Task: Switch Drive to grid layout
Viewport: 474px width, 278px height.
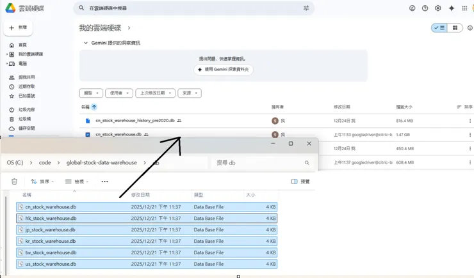Action: (x=455, y=27)
